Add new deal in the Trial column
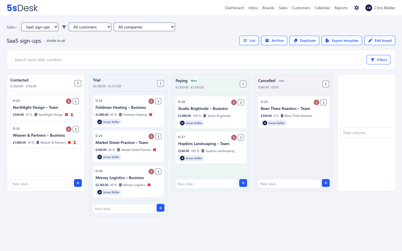402x251 pixels. [x=161, y=208]
